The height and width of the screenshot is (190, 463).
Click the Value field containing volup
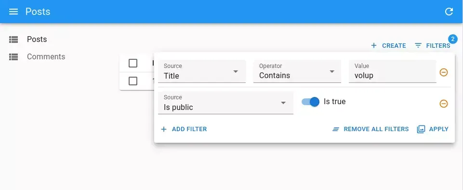pos(393,71)
